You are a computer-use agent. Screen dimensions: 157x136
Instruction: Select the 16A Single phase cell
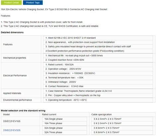pos(65,119)
